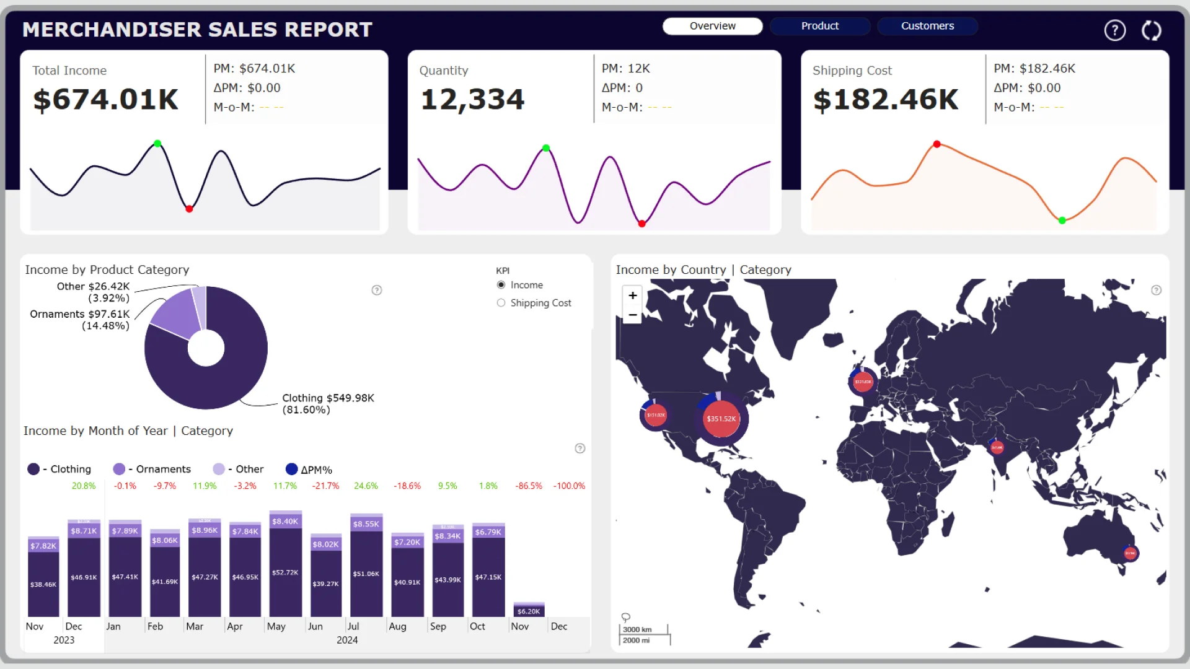Open help tooltip for Income by Product Category
The height and width of the screenshot is (669, 1190).
pos(376,290)
